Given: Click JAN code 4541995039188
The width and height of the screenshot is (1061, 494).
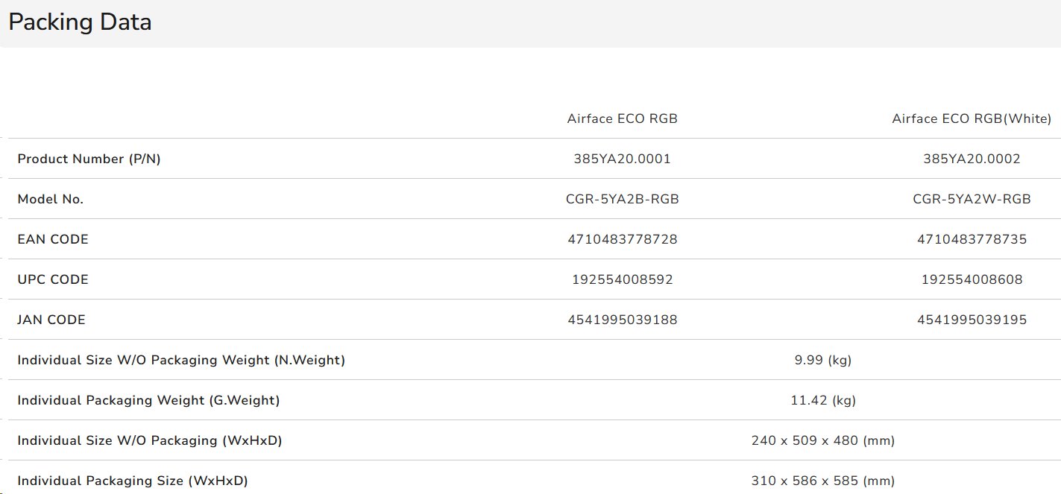Looking at the screenshot, I should tap(622, 320).
